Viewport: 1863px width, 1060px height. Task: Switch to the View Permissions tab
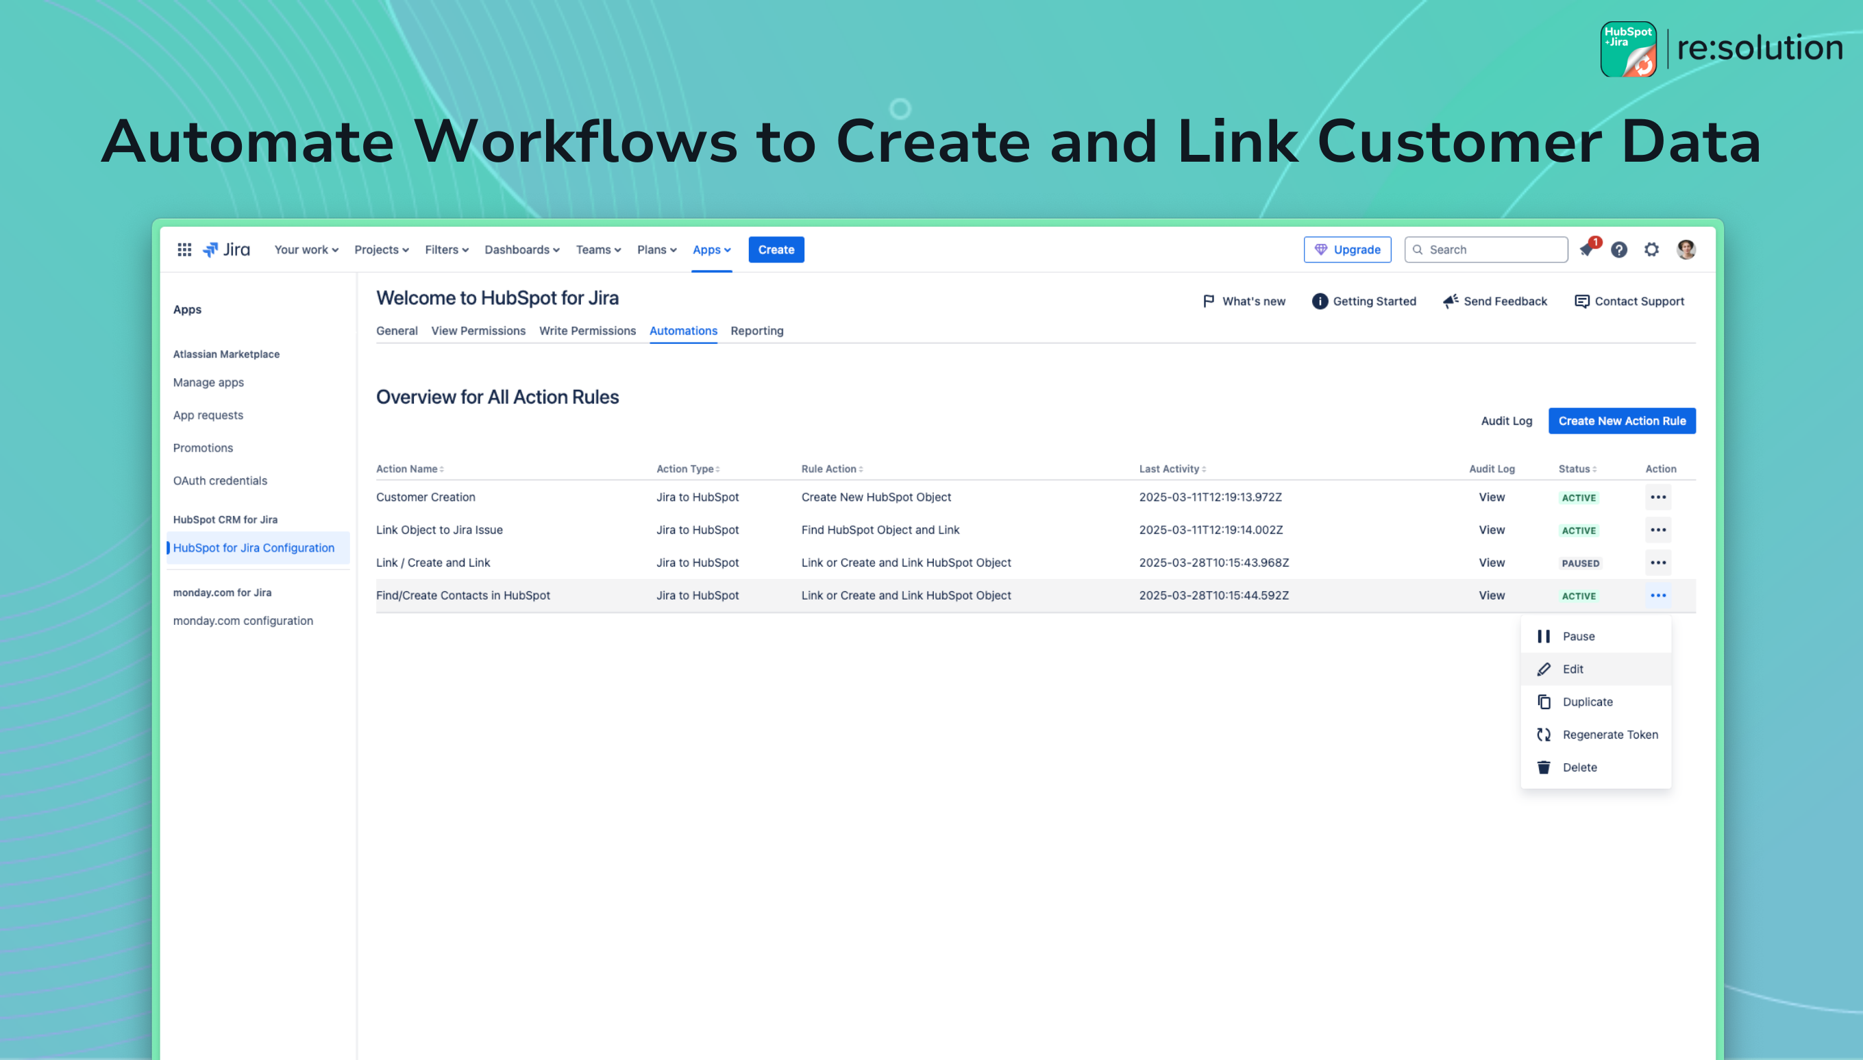coord(478,330)
